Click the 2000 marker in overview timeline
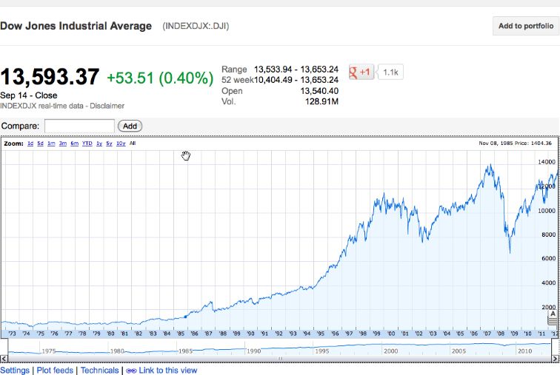560x375 pixels. pyautogui.click(x=390, y=351)
